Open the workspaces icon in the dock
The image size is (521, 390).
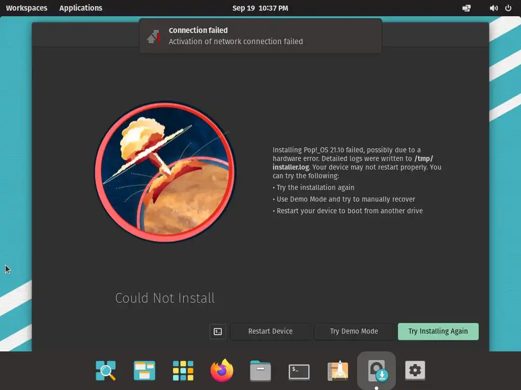coord(144,370)
